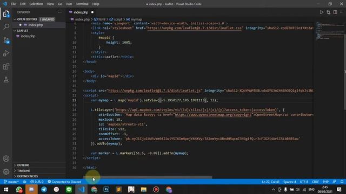Open the Edit menu
The width and height of the screenshot is (346, 194).
pyautogui.click(x=23, y=4)
